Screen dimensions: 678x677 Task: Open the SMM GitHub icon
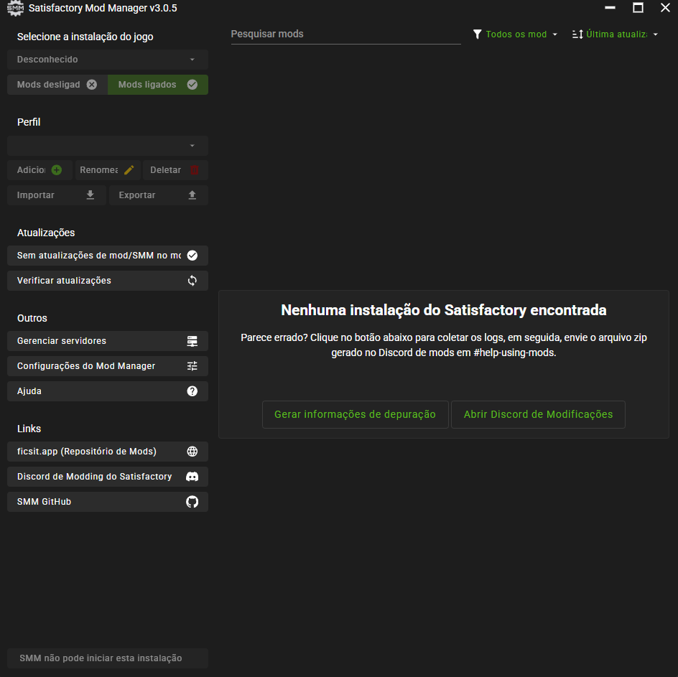coord(191,501)
